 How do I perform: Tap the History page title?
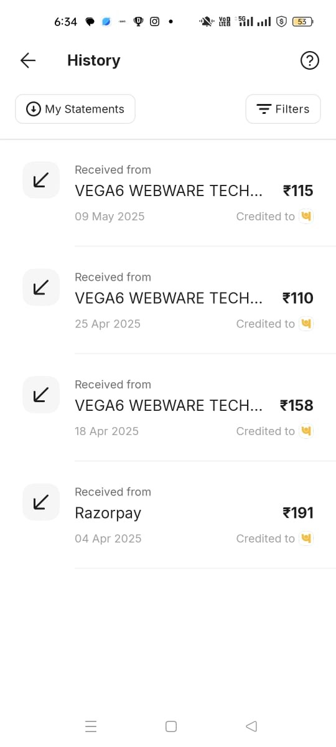point(93,60)
